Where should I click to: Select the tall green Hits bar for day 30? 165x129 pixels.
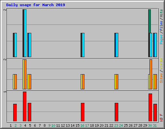pyautogui.click(x=150, y=21)
